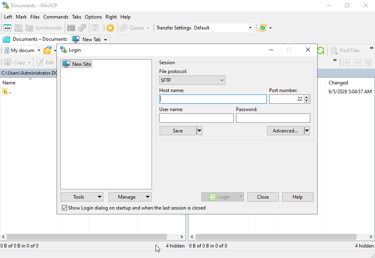Expand the Save button dropdown arrow
Viewport: 375px width, 258px height.
(200, 131)
